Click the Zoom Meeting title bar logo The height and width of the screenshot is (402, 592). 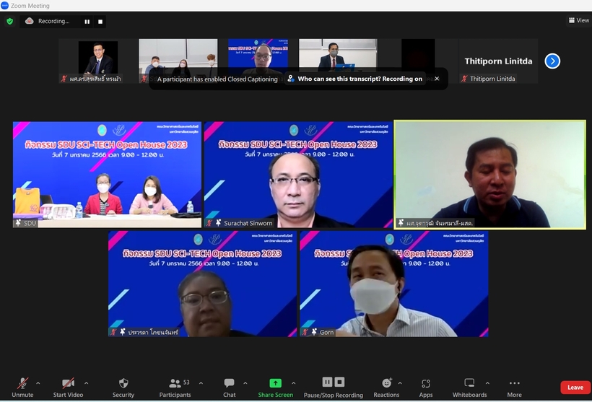point(4,5)
